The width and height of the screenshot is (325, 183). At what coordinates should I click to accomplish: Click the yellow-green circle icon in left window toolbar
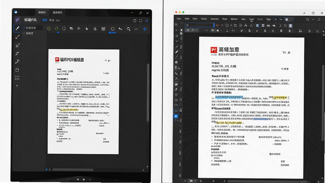pos(49,28)
